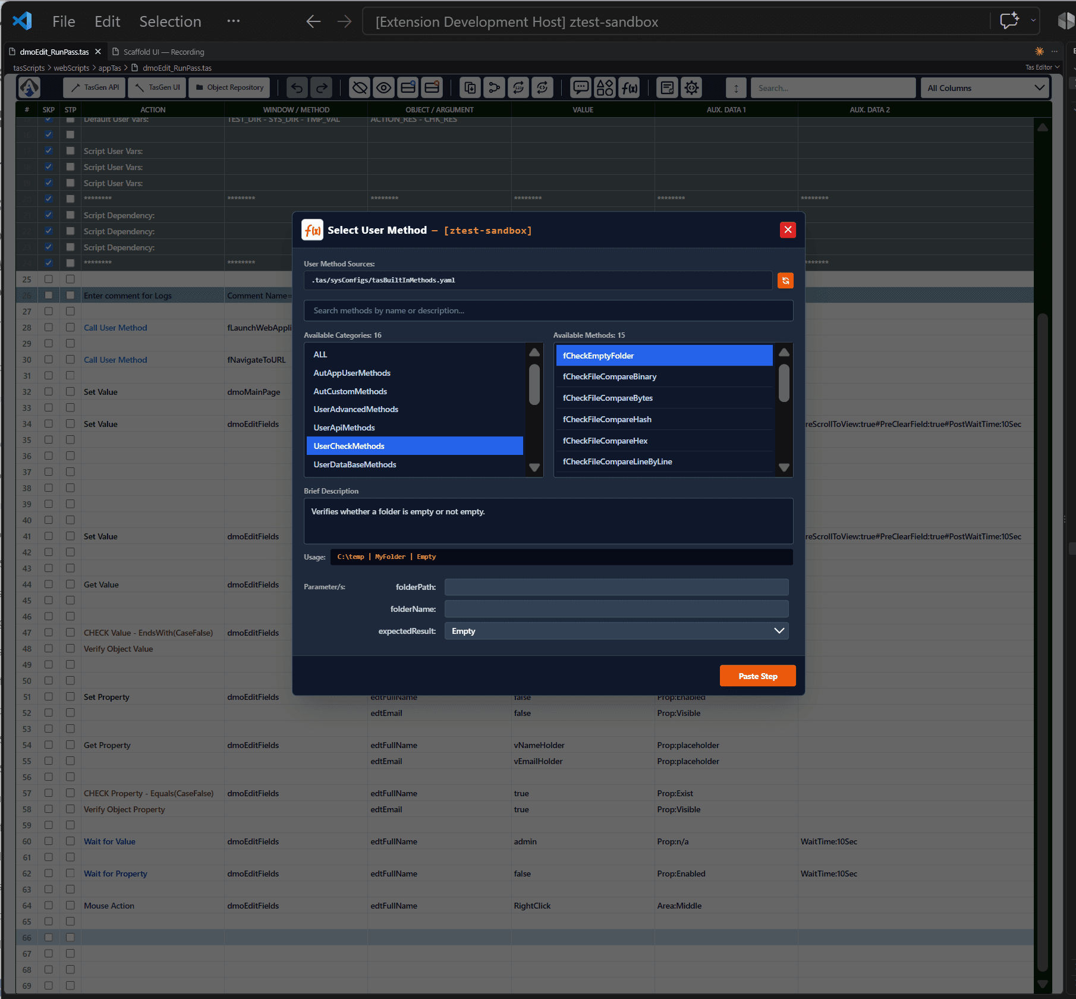The image size is (1076, 999).
Task: Open the File menu
Action: [x=64, y=21]
